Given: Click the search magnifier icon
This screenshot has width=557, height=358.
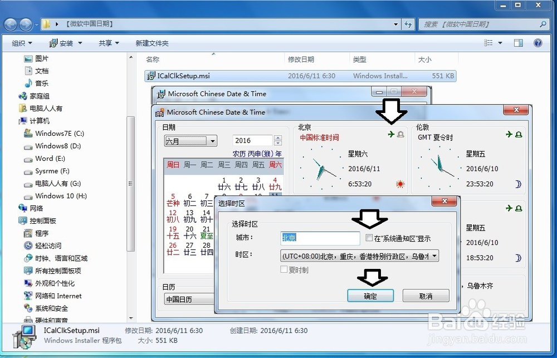Looking at the screenshot, I should click(x=543, y=24).
